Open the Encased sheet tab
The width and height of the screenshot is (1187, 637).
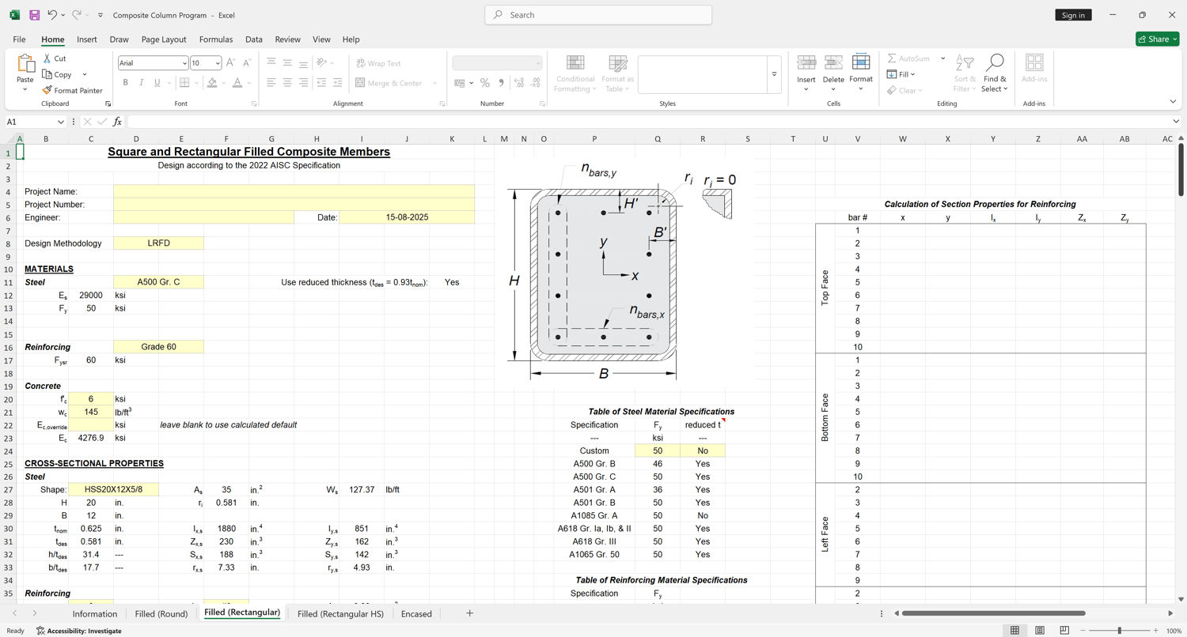[x=416, y=613]
